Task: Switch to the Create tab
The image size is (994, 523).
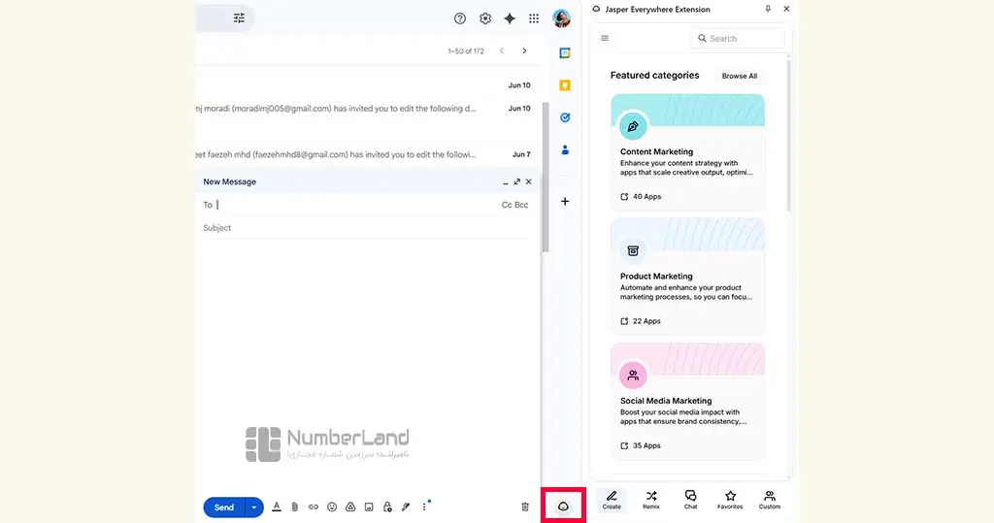Action: pyautogui.click(x=612, y=500)
